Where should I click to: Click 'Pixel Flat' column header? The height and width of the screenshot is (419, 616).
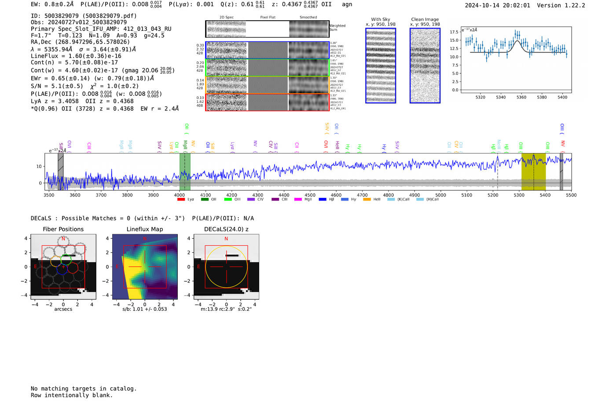tap(268, 18)
